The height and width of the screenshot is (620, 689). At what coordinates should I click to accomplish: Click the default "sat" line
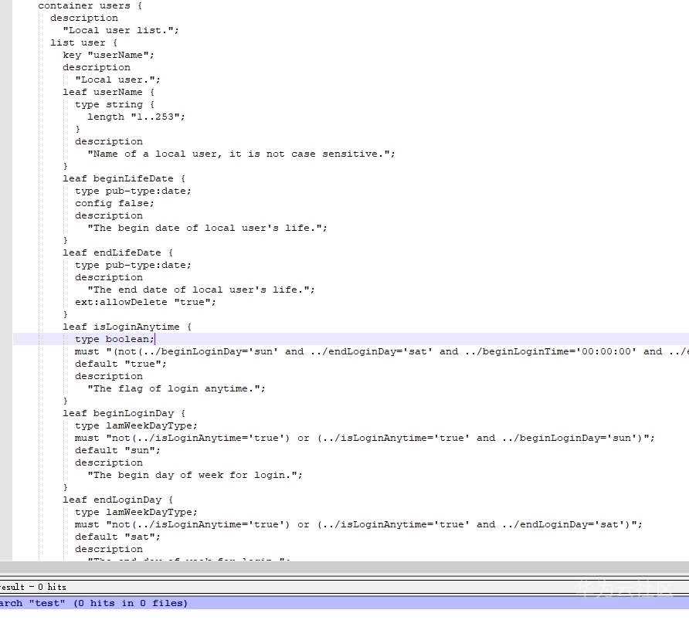(x=117, y=537)
